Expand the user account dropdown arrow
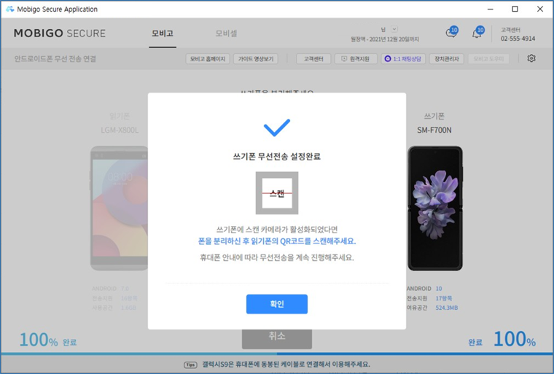 coord(394,29)
